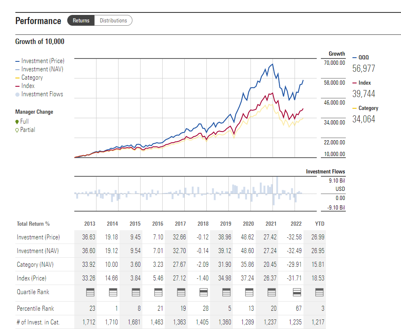Click the 2013 Quartile Rank icon
401x329 pixels.
tap(90, 292)
